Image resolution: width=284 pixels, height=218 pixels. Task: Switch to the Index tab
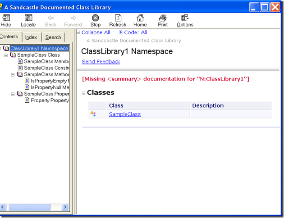(x=31, y=37)
